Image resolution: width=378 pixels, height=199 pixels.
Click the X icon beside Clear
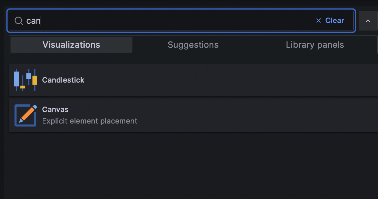318,21
